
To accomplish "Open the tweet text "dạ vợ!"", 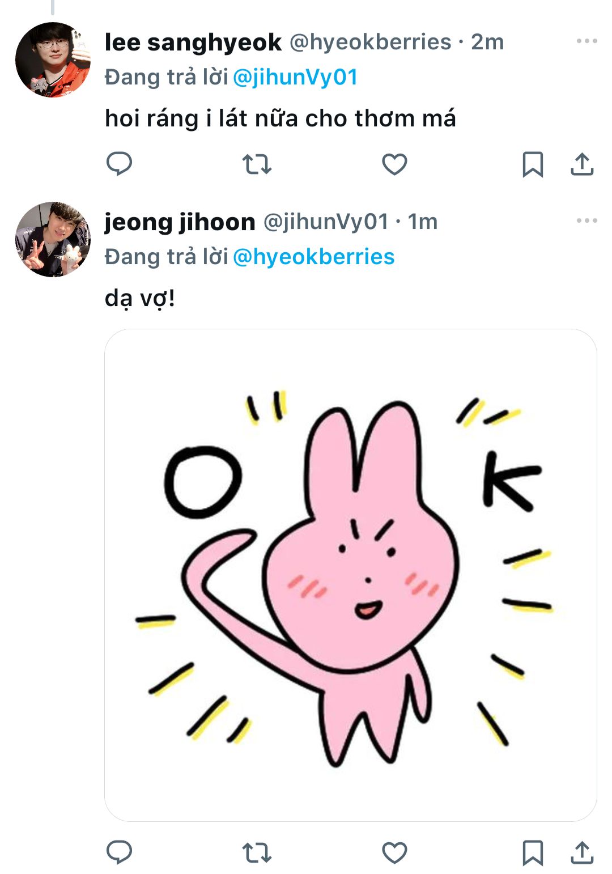I will 140,298.
